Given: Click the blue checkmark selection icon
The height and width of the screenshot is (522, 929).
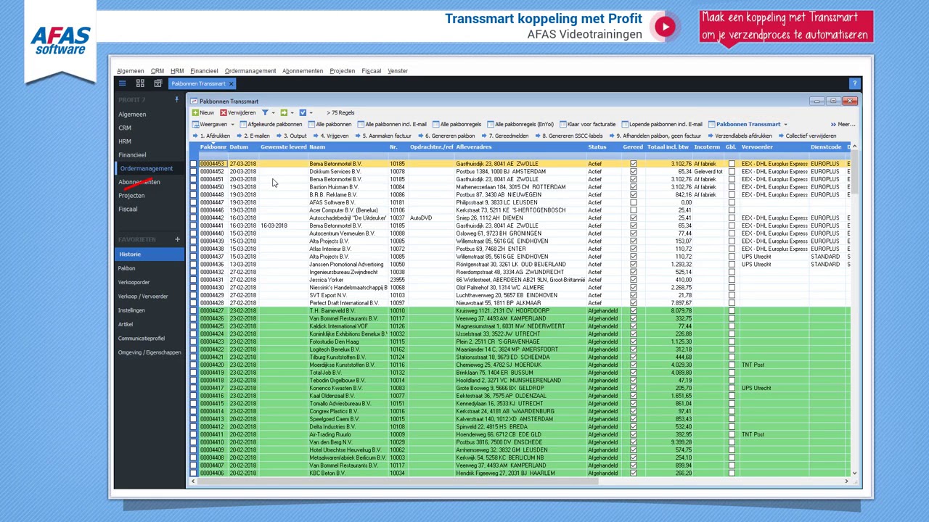Looking at the screenshot, I should pos(303,112).
